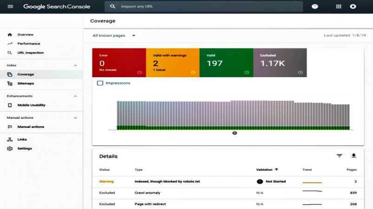This screenshot has height=209, width=373.
Task: Click the annotation marker 1 below chart
Action: point(235,133)
